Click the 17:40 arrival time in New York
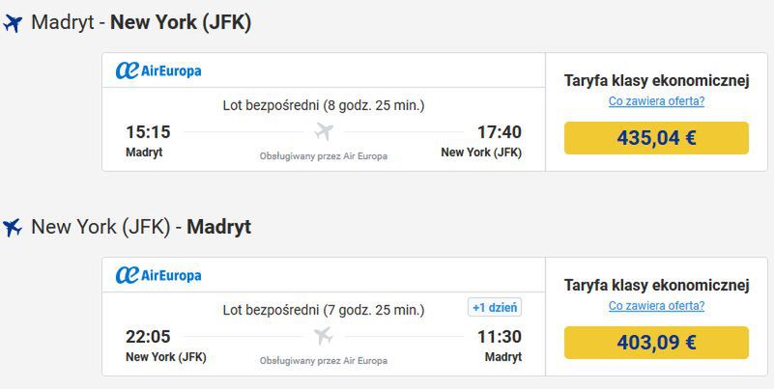This screenshot has height=389, width=774. [499, 132]
